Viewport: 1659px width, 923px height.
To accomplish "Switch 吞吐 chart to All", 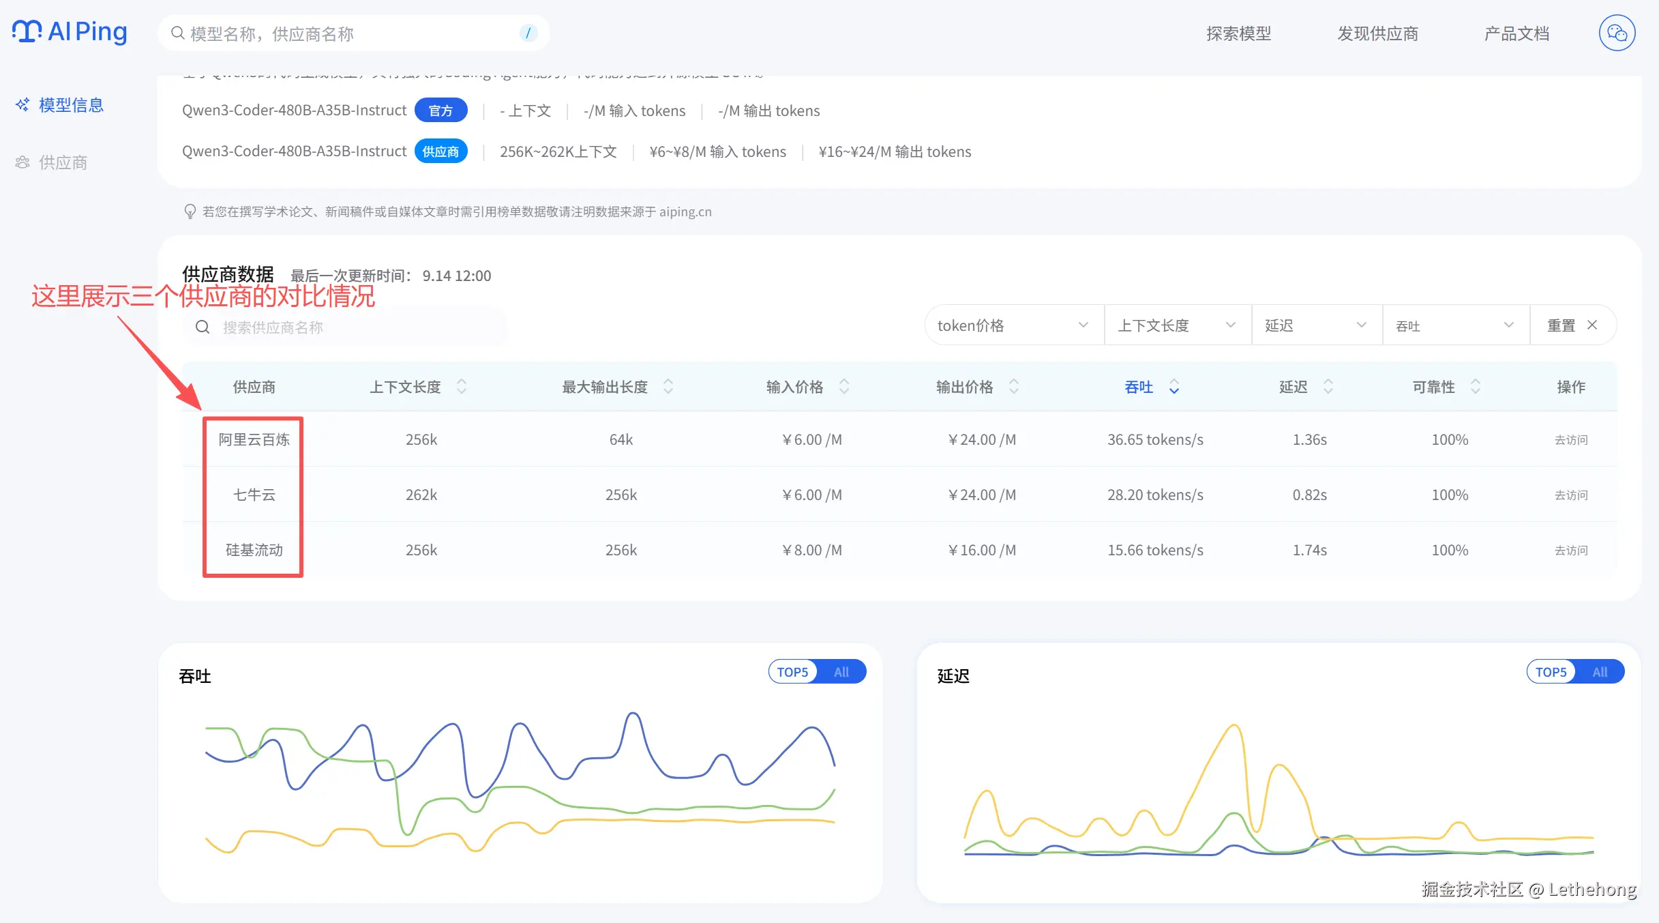I will tap(841, 672).
